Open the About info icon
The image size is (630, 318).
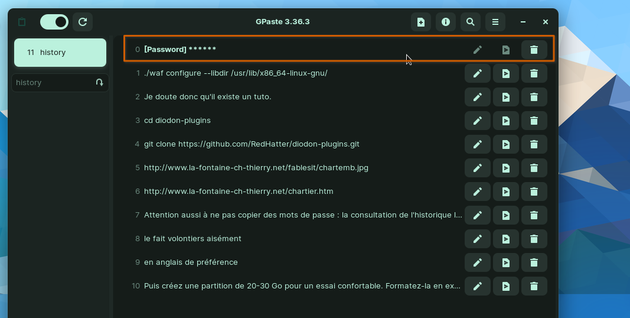point(446,22)
